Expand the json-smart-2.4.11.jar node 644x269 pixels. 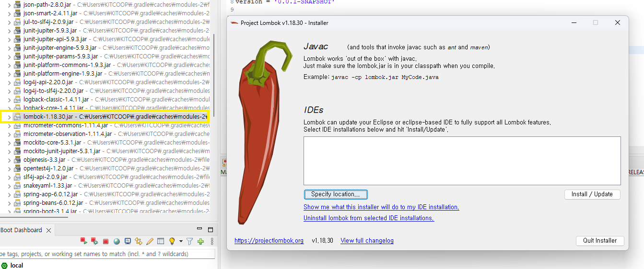[9, 13]
